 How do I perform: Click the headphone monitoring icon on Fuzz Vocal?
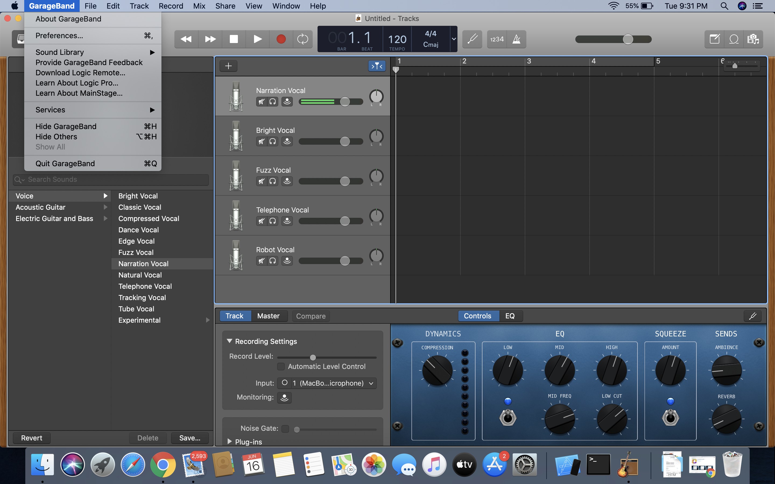[272, 181]
